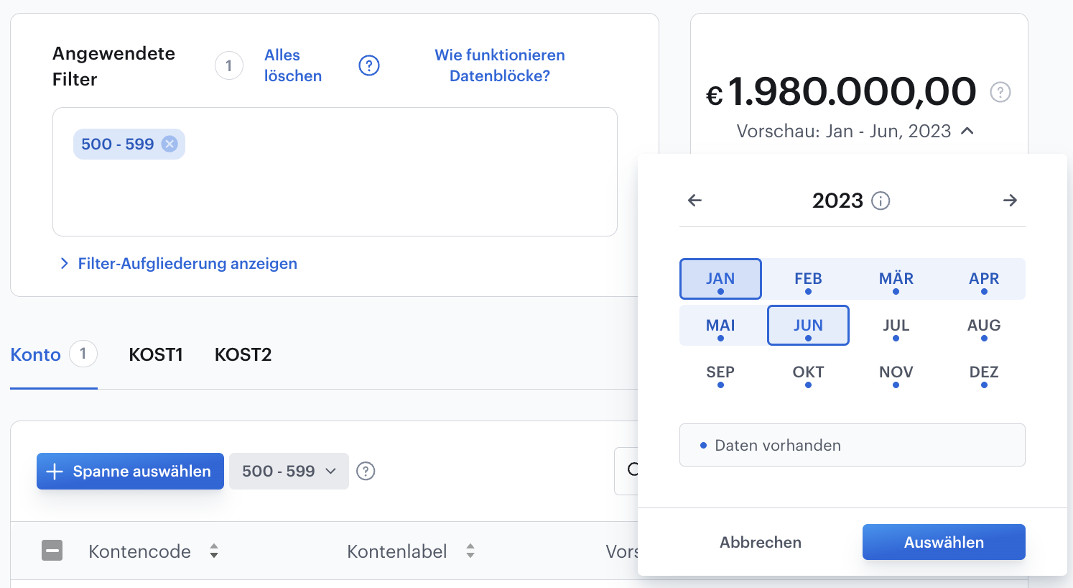Click info icon next to 2023
Viewport: 1073px width, 588px height.
pyautogui.click(x=881, y=201)
